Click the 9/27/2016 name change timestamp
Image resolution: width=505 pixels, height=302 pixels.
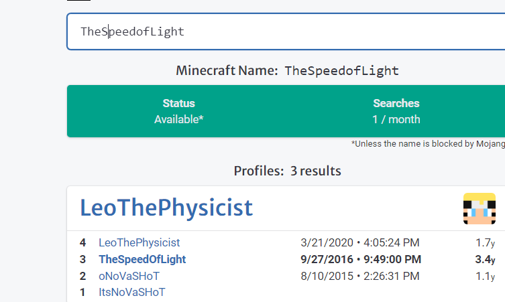tap(361, 259)
